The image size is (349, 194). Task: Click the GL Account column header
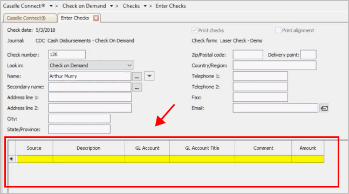pyautogui.click(x=147, y=148)
